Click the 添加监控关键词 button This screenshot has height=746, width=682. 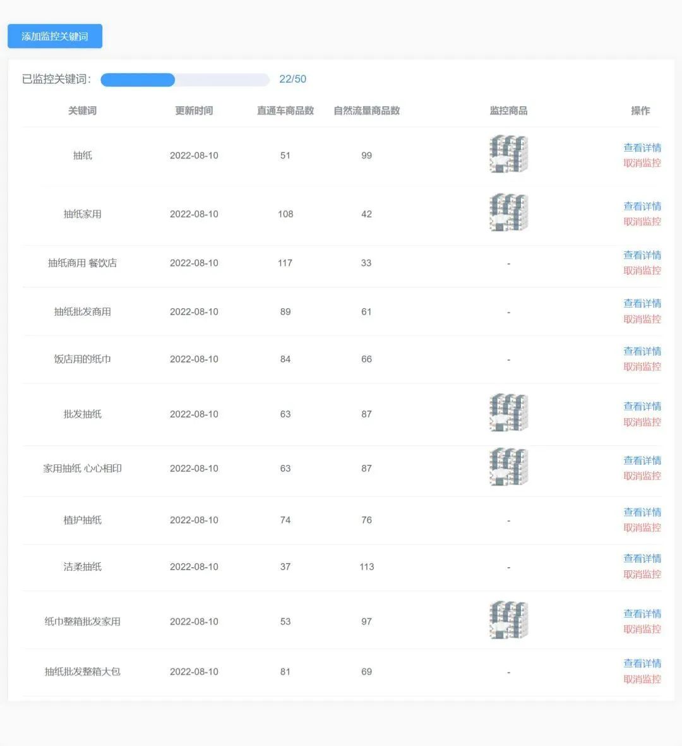[x=54, y=36]
